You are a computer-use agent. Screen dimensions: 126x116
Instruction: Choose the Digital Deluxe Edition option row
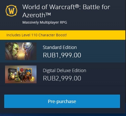[63, 74]
